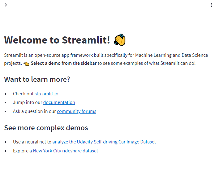Visit the community forums link
Viewport: 215px width, 170px height.
click(76, 111)
